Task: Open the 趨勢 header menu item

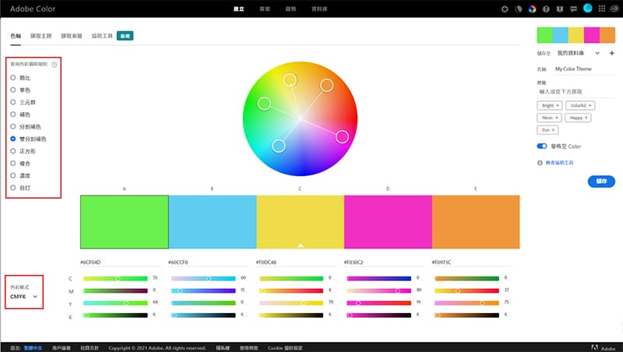Action: click(x=290, y=9)
